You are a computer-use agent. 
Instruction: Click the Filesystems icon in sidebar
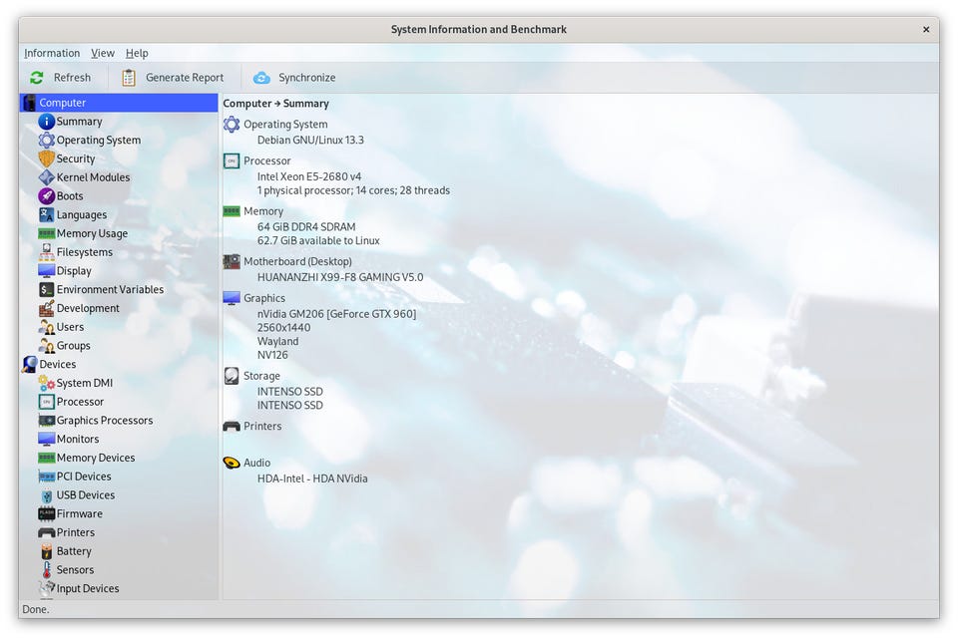tap(47, 252)
